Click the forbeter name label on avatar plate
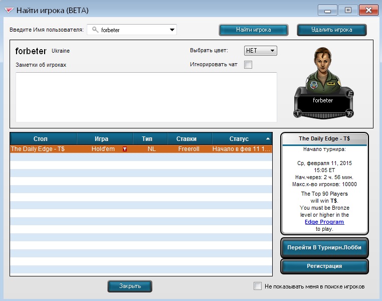The height and width of the screenshot is (301, 382). tap(323, 100)
